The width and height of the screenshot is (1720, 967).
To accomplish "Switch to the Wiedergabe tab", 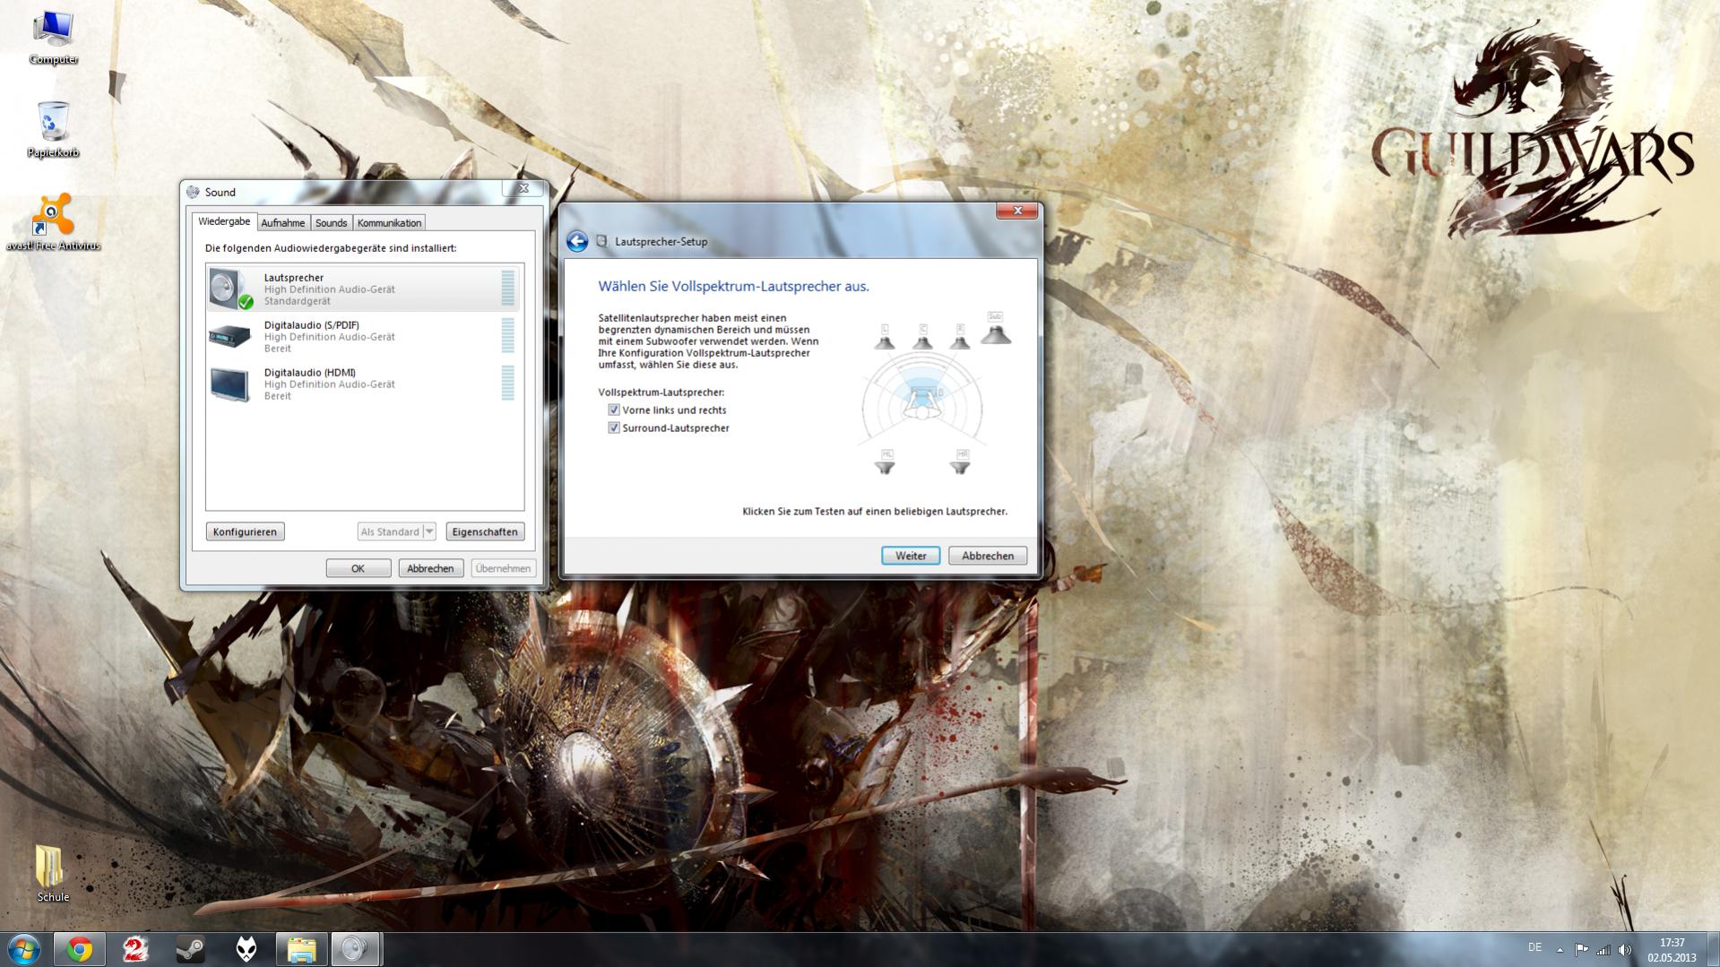I will [224, 221].
